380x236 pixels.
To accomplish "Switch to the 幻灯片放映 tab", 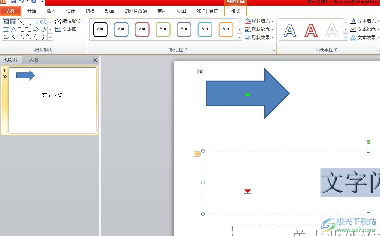I will pyautogui.click(x=136, y=11).
